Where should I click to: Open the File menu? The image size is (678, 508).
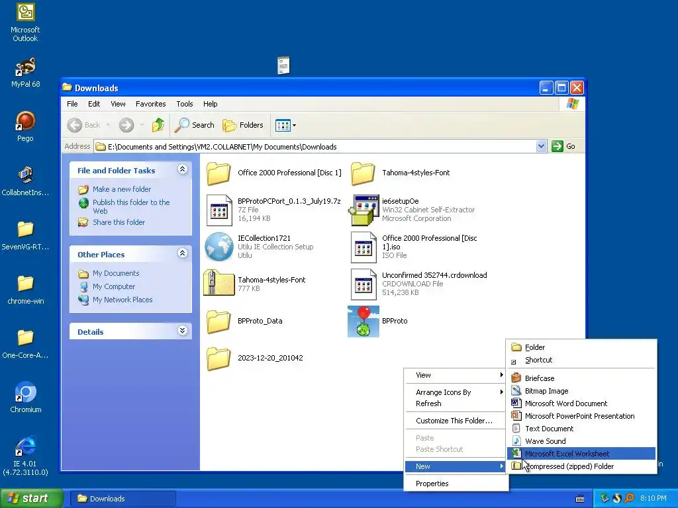(72, 104)
